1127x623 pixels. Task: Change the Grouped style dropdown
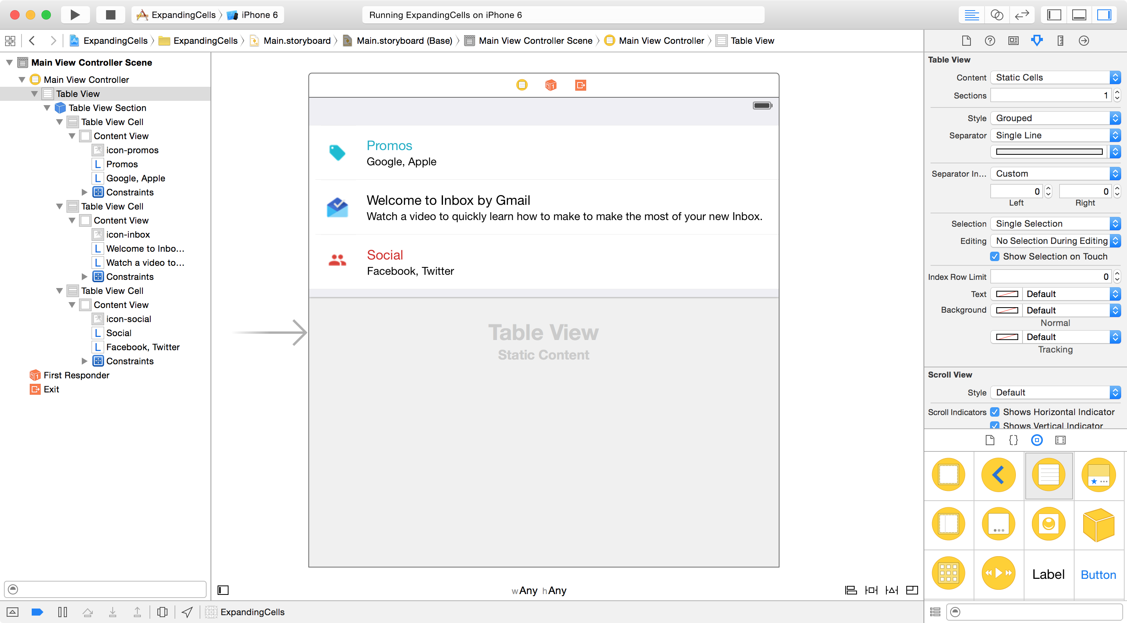click(1055, 118)
